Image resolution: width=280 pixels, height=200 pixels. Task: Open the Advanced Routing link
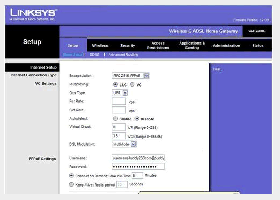pos(123,55)
